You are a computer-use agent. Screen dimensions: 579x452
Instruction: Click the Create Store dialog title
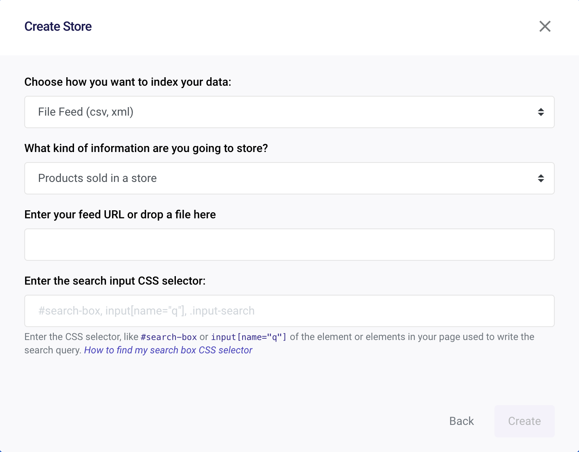click(x=58, y=26)
